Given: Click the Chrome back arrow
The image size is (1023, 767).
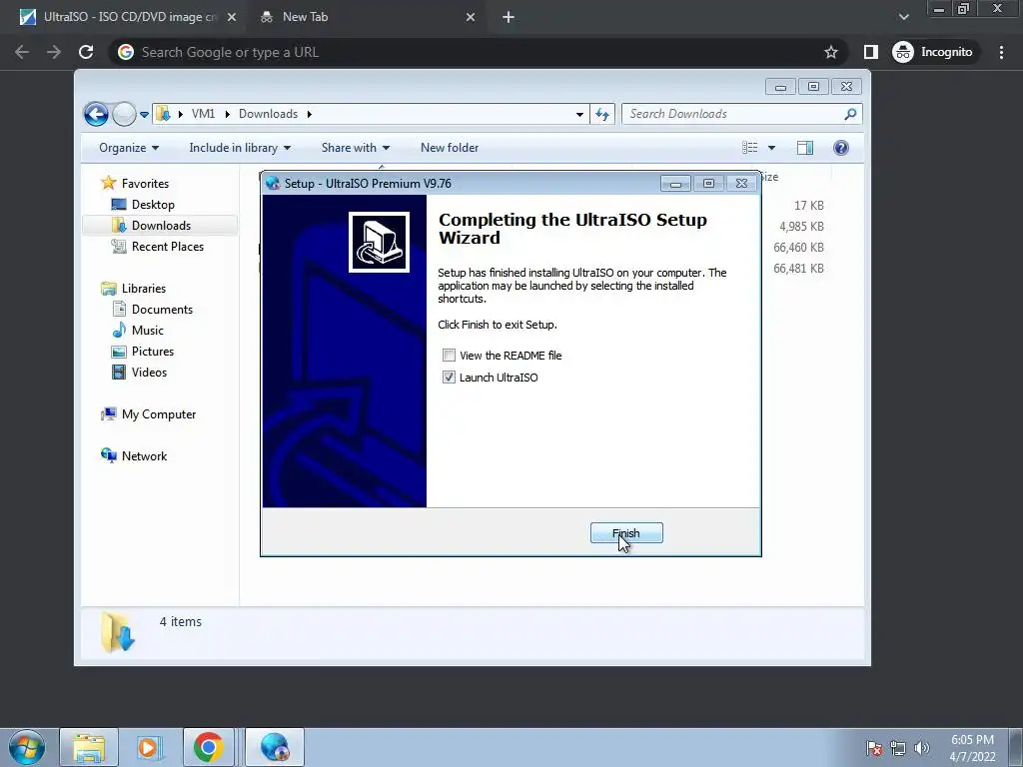Looking at the screenshot, I should pos(22,52).
